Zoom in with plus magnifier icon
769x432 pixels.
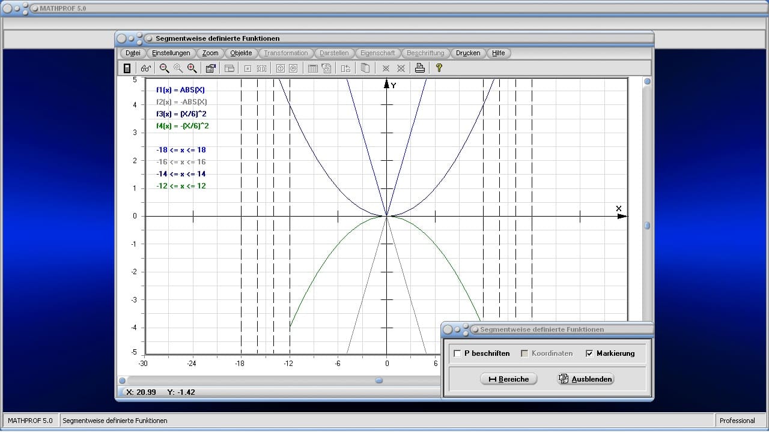point(192,68)
